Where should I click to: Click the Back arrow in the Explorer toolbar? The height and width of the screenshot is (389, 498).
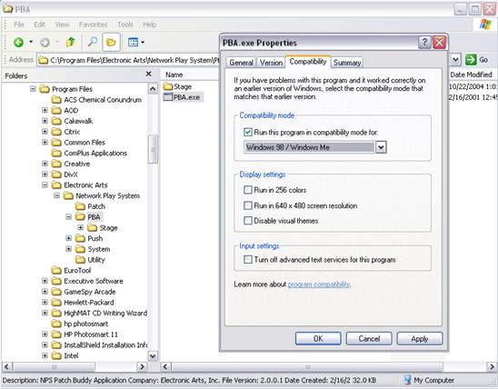point(18,42)
